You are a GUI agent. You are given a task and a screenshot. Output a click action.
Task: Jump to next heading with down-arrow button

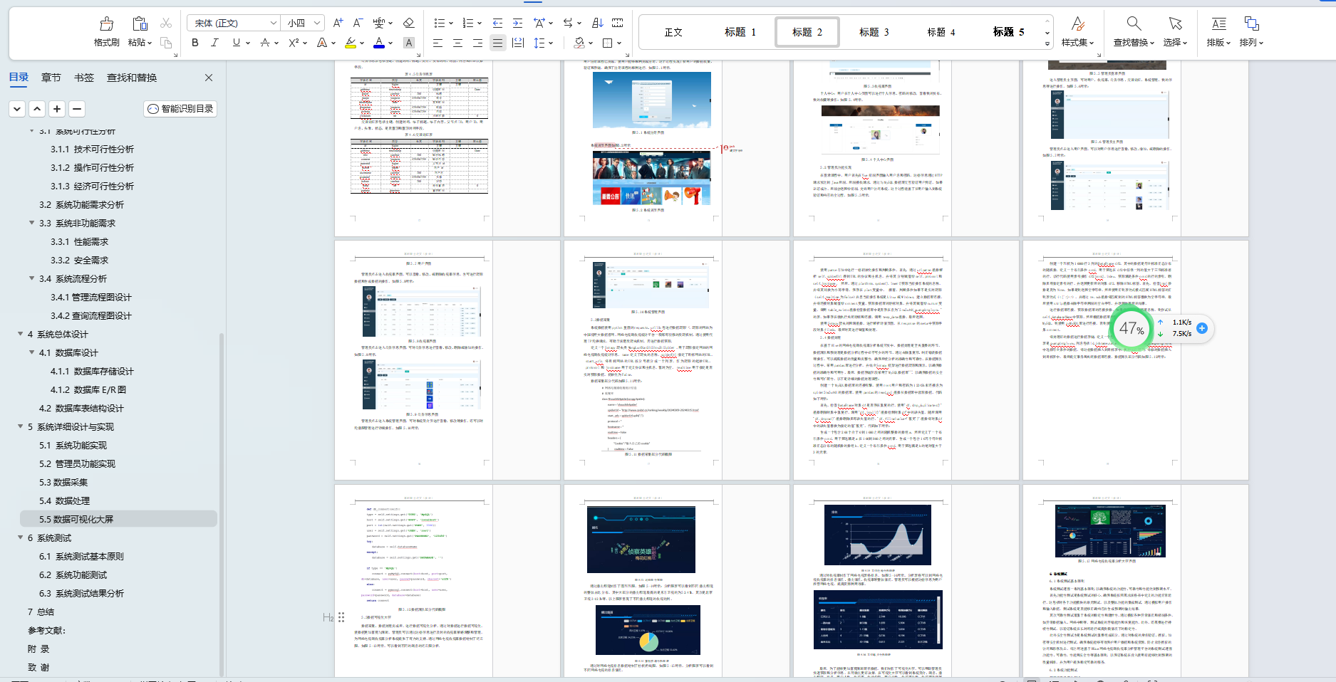tap(17, 109)
